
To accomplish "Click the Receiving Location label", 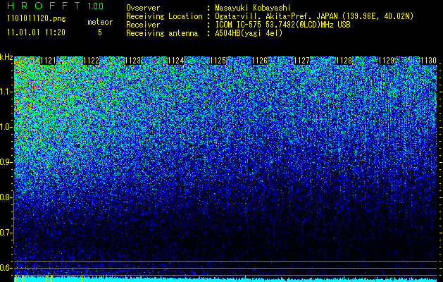I will (164, 16).
